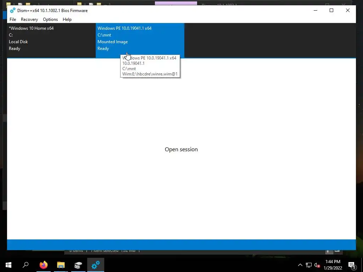Open the network status tray icon
Screen dimensions: 363x272
(x=309, y=265)
